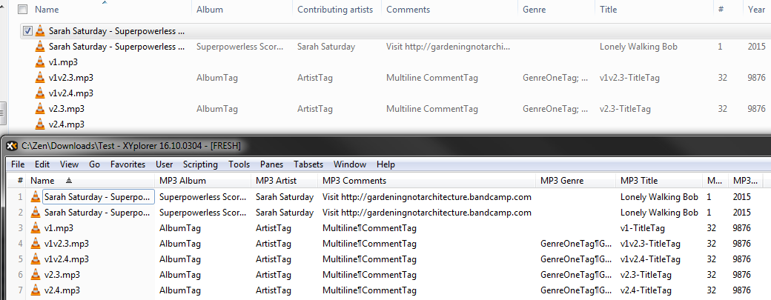The image size is (771, 300).
Task: Click the Comments column header in Explorer
Action: [408, 10]
